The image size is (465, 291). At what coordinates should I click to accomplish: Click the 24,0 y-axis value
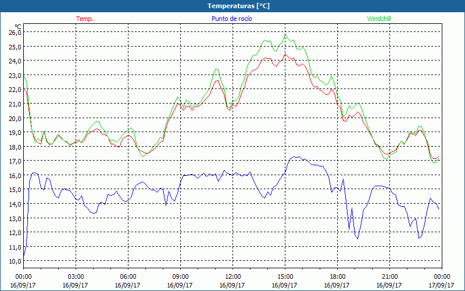point(15,61)
